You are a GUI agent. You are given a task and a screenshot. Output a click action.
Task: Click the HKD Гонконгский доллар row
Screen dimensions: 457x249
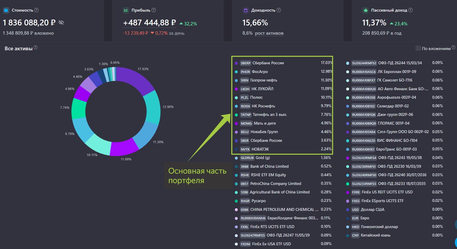(x=394, y=227)
